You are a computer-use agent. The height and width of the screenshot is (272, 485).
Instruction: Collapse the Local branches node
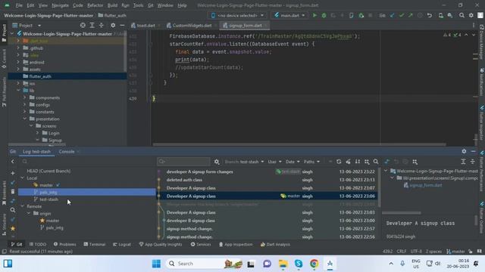tap(22, 178)
